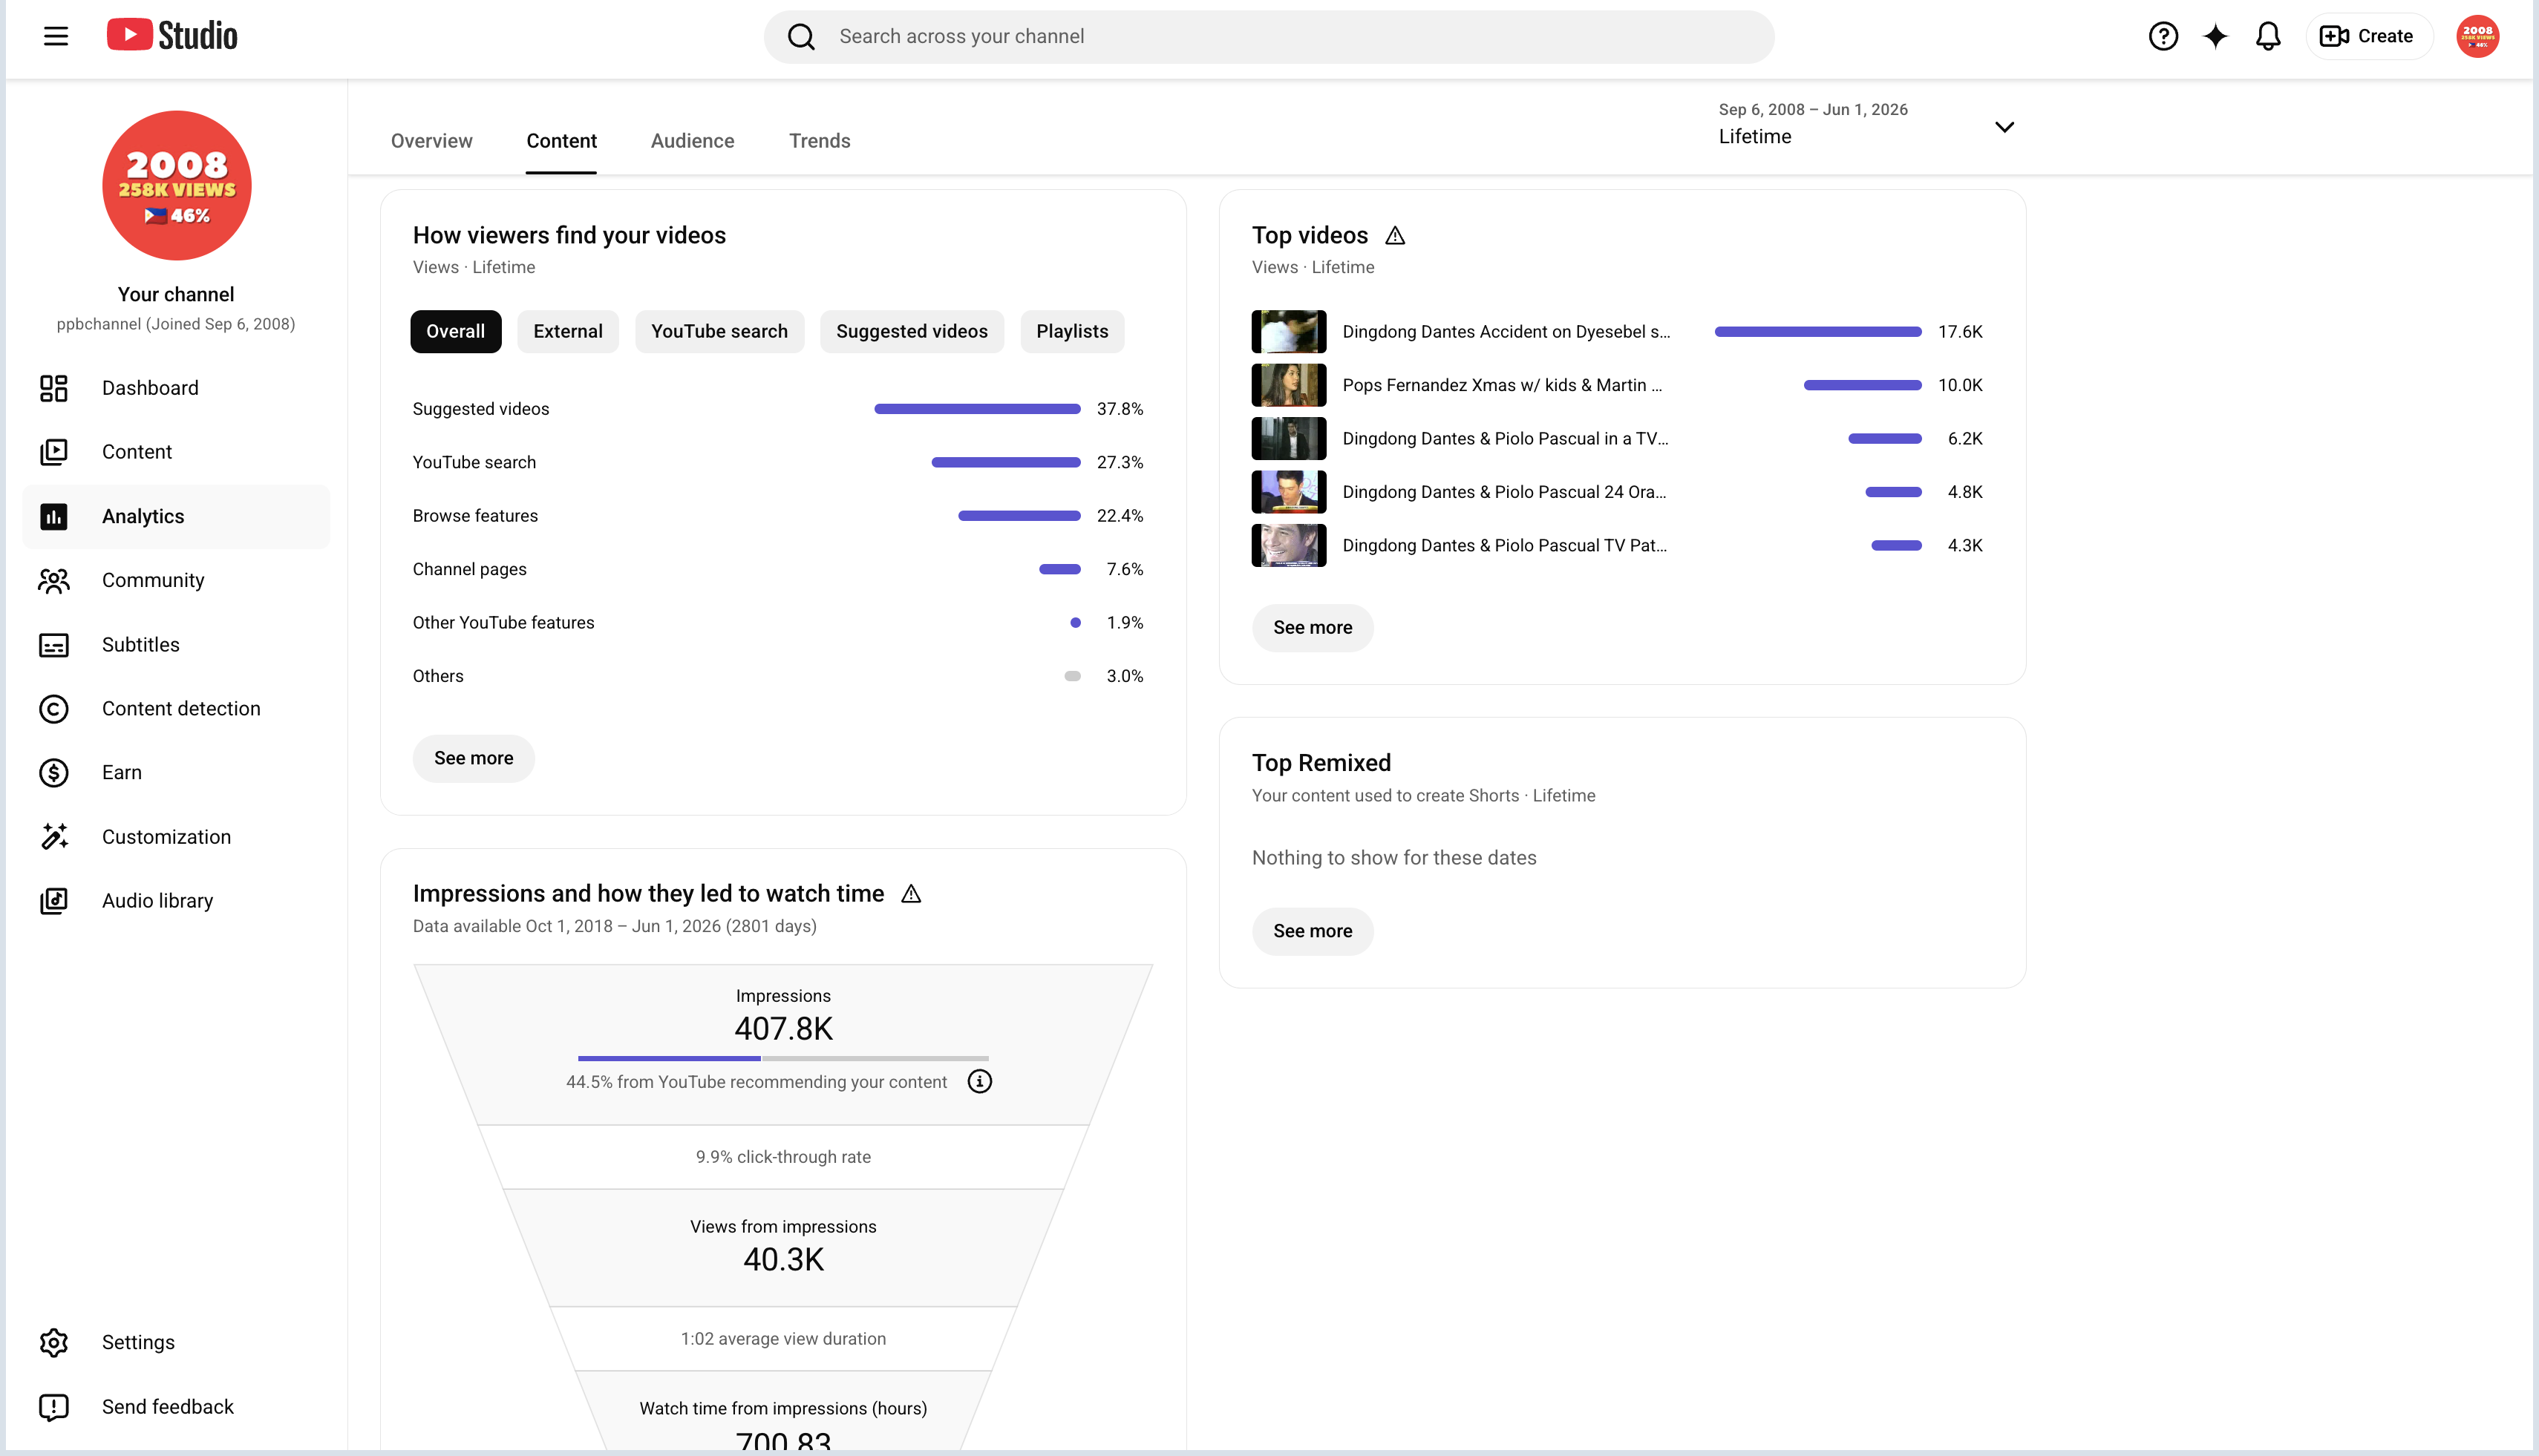Click the Send feedback icon
This screenshot has width=2539, height=1456.
click(54, 1407)
